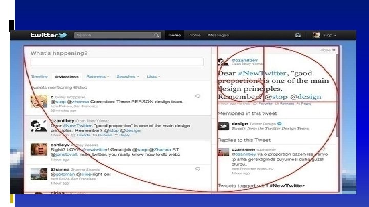Screen dimensions: 369x207
Task: Click the Tweets tagged with #NewTwitter heading
Action: point(261,186)
